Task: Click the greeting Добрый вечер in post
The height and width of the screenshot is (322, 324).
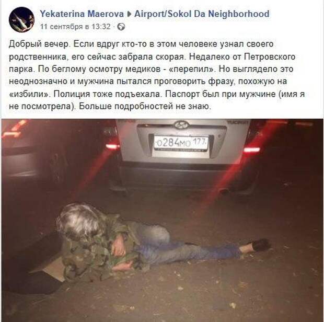Action: [39, 44]
